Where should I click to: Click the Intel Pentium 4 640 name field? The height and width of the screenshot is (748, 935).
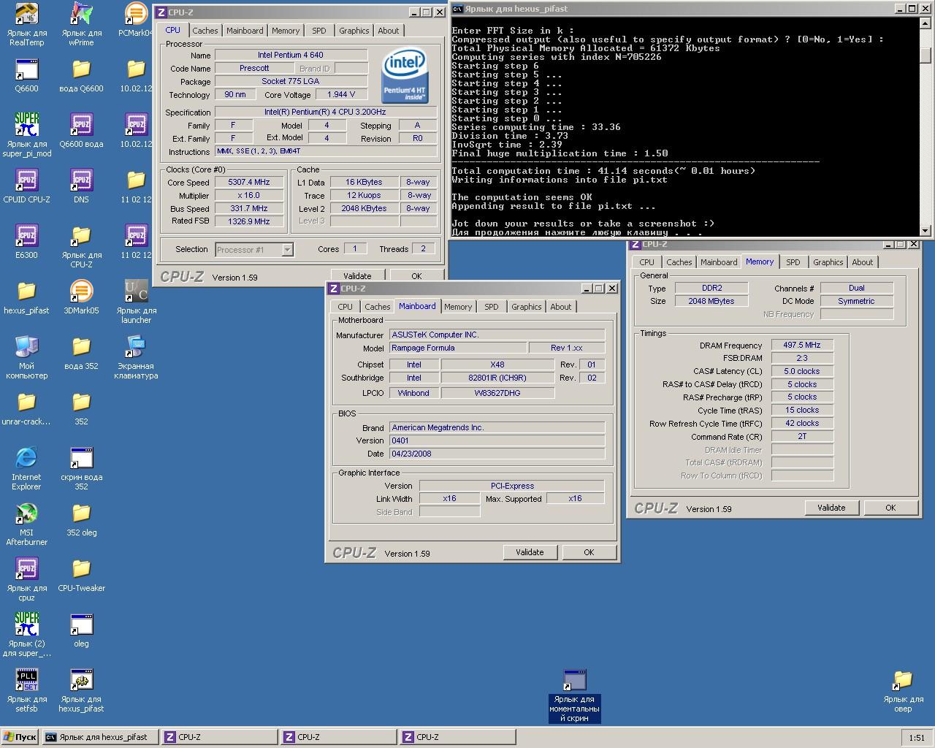point(291,55)
